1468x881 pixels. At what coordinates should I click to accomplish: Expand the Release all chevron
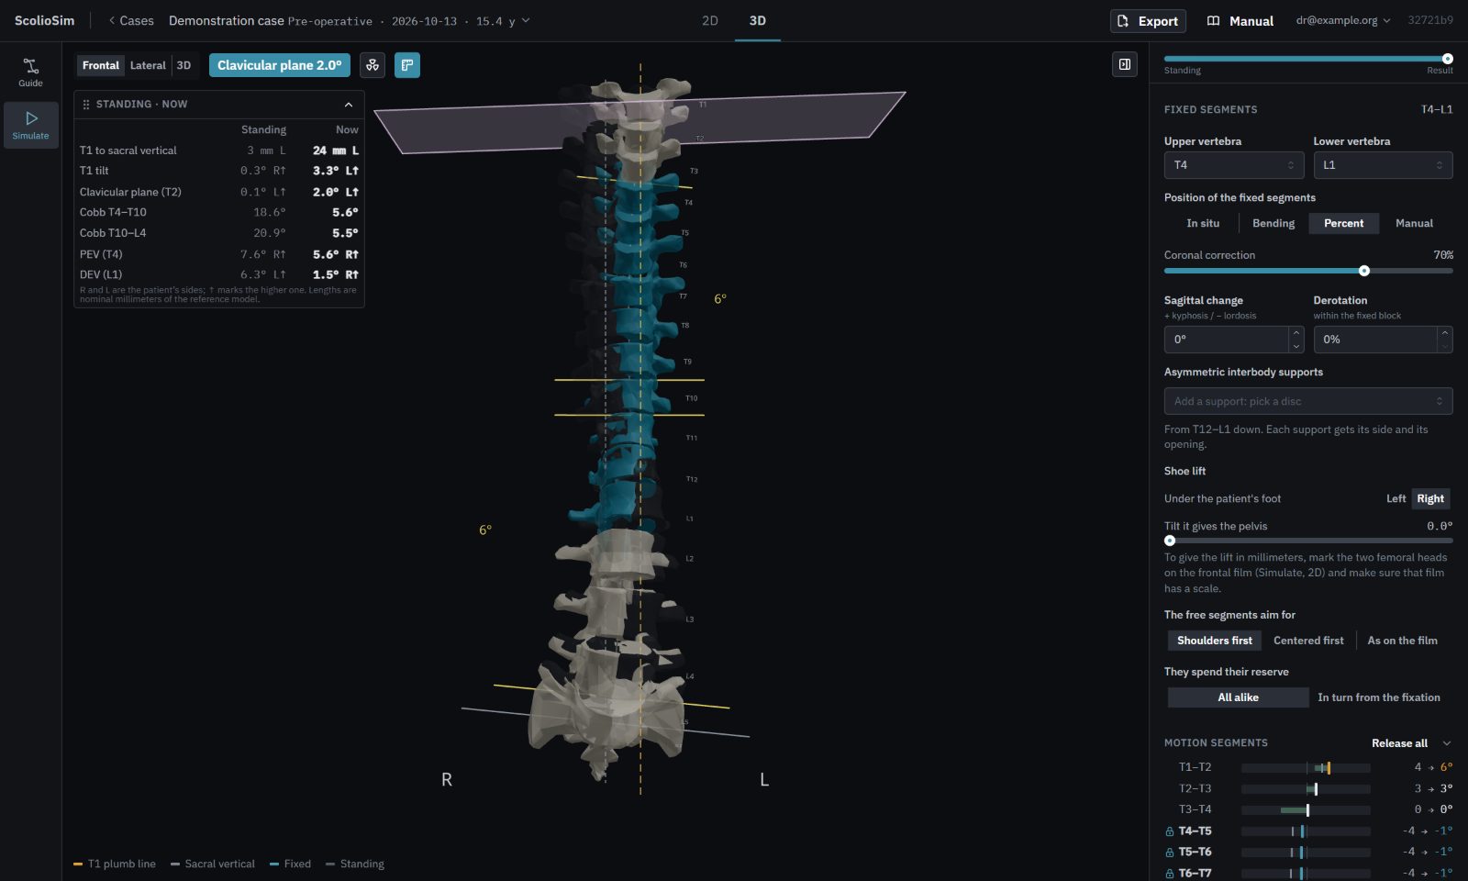[1447, 743]
